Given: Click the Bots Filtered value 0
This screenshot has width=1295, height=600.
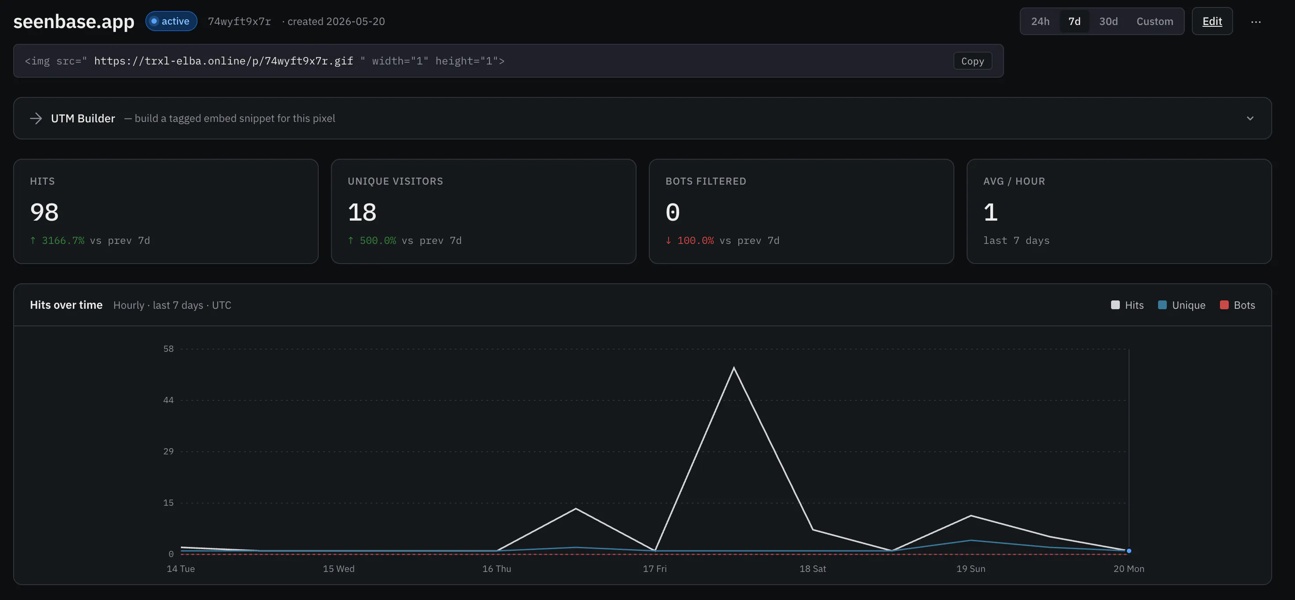Looking at the screenshot, I should [673, 212].
